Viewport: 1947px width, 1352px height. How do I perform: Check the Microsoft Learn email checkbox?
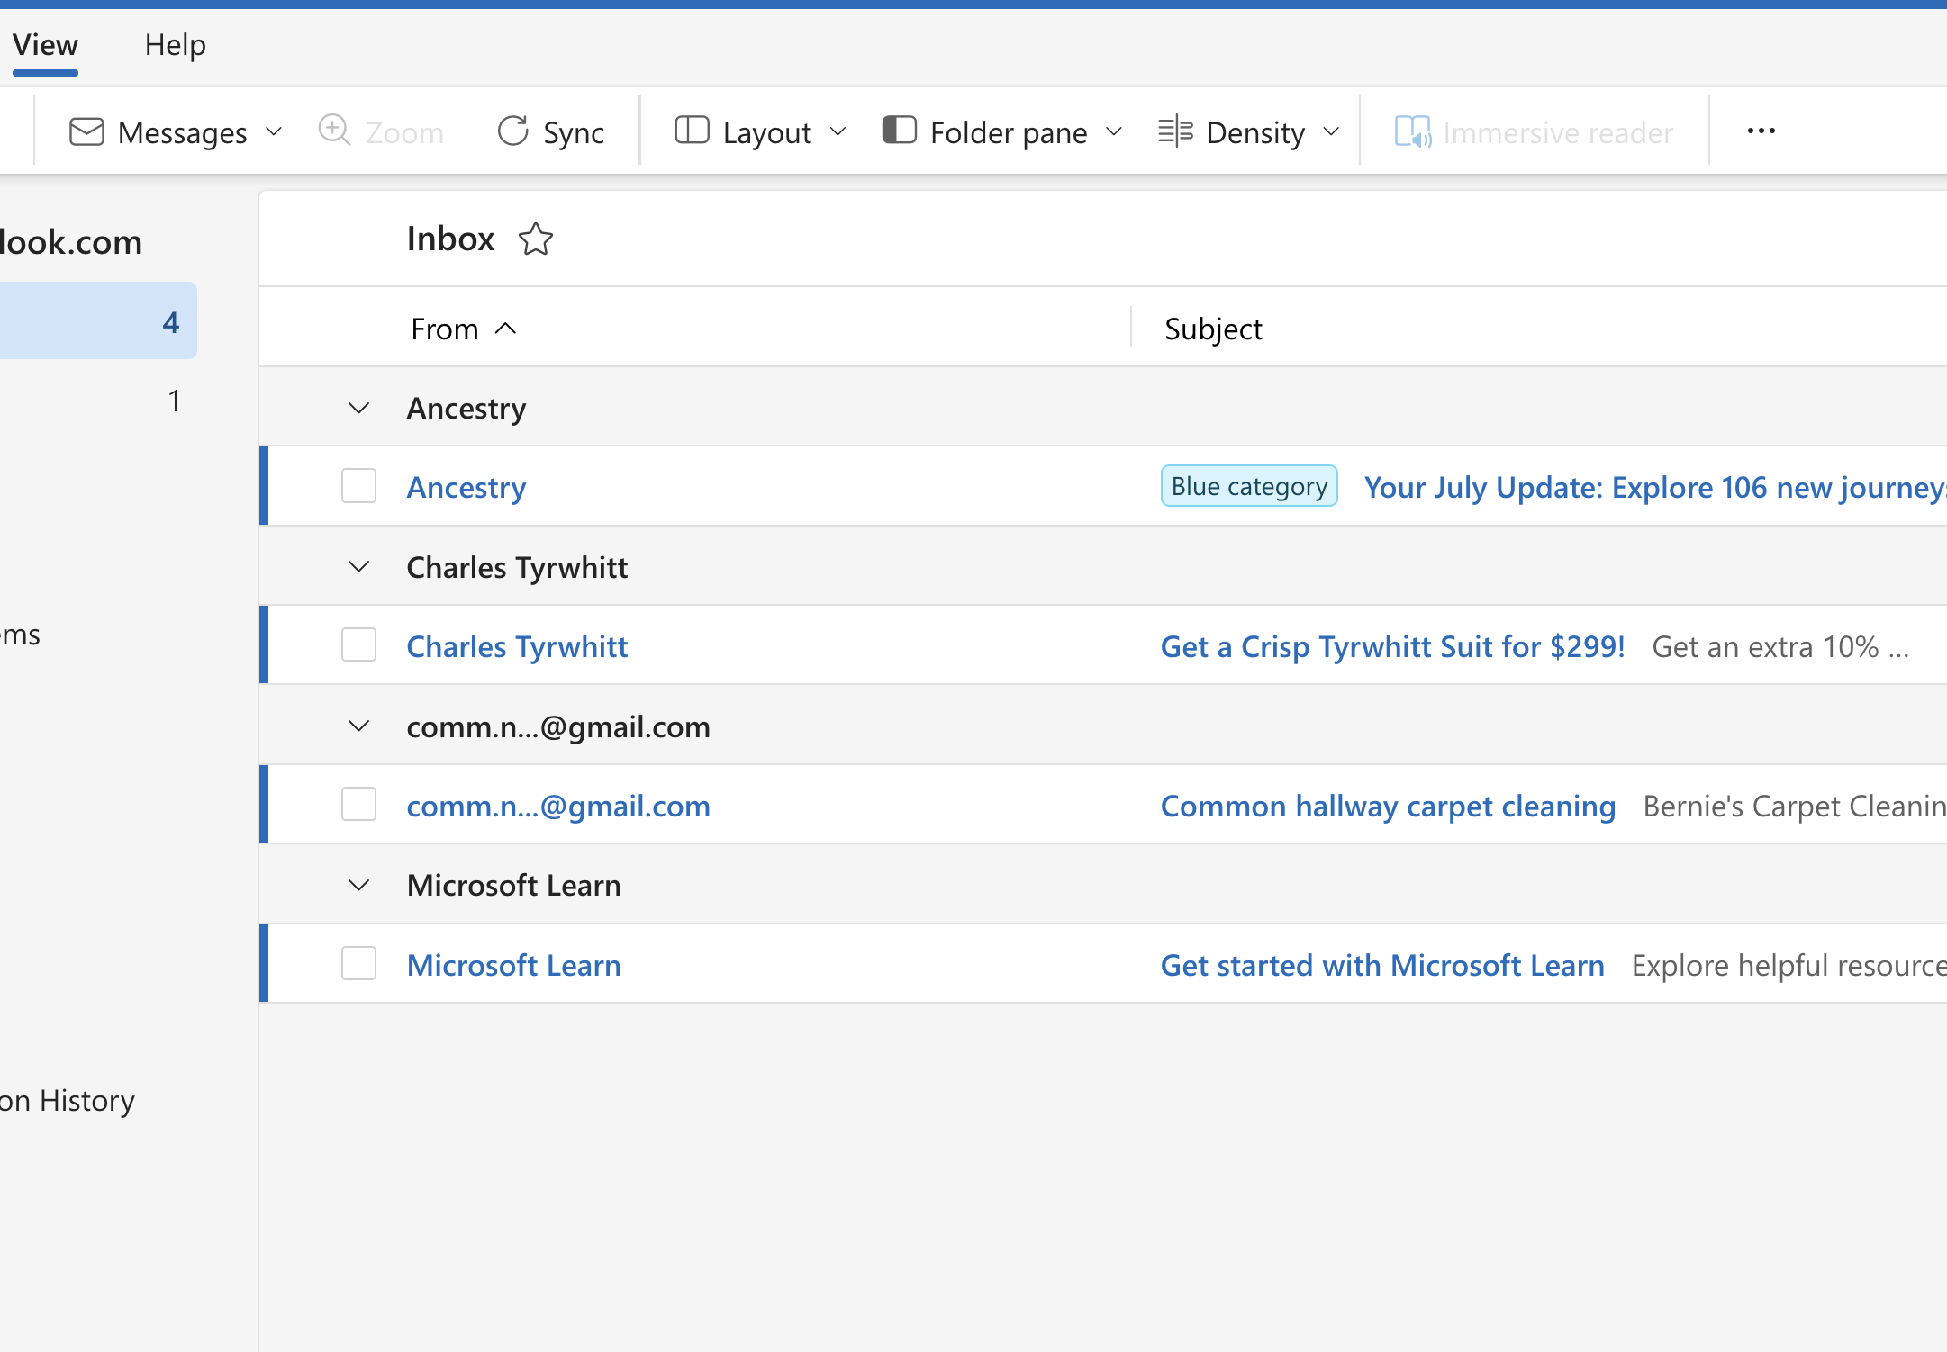click(358, 964)
